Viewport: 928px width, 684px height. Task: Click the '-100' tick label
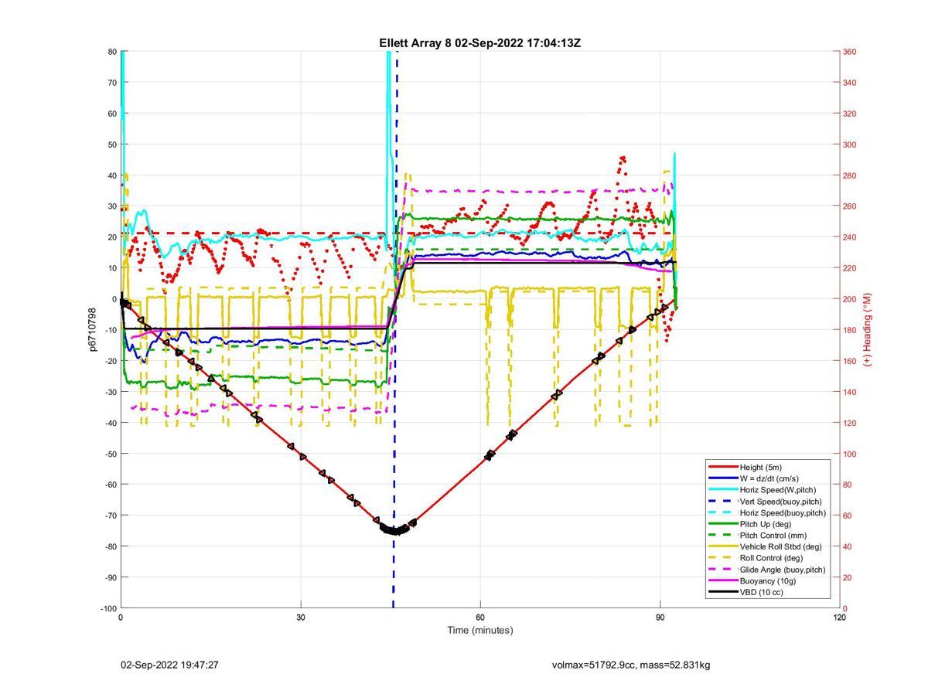(x=107, y=608)
